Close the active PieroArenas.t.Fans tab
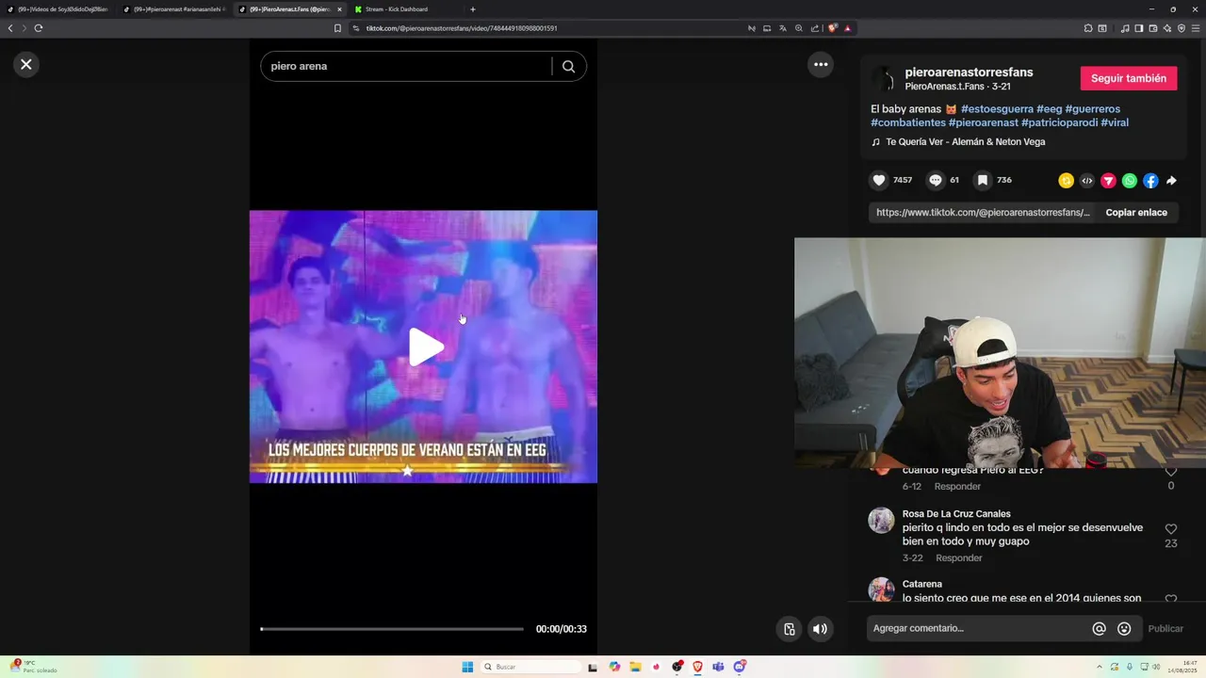This screenshot has width=1206, height=678. [339, 9]
